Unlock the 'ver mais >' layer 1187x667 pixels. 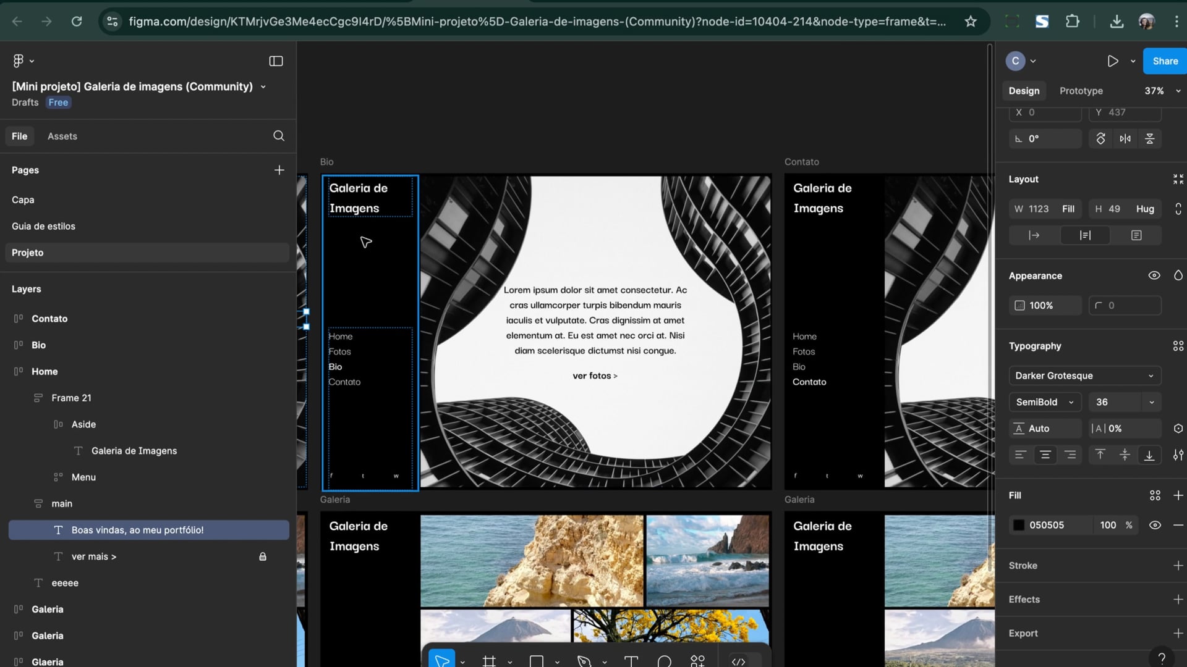point(263,556)
